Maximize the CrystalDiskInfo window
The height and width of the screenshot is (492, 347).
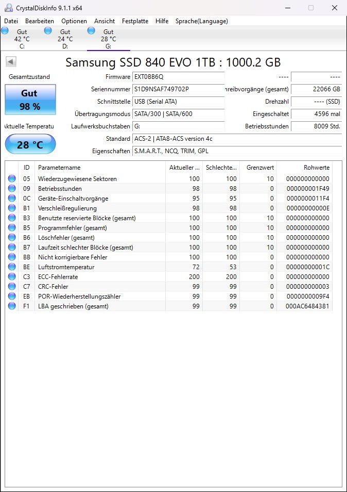(310, 8)
